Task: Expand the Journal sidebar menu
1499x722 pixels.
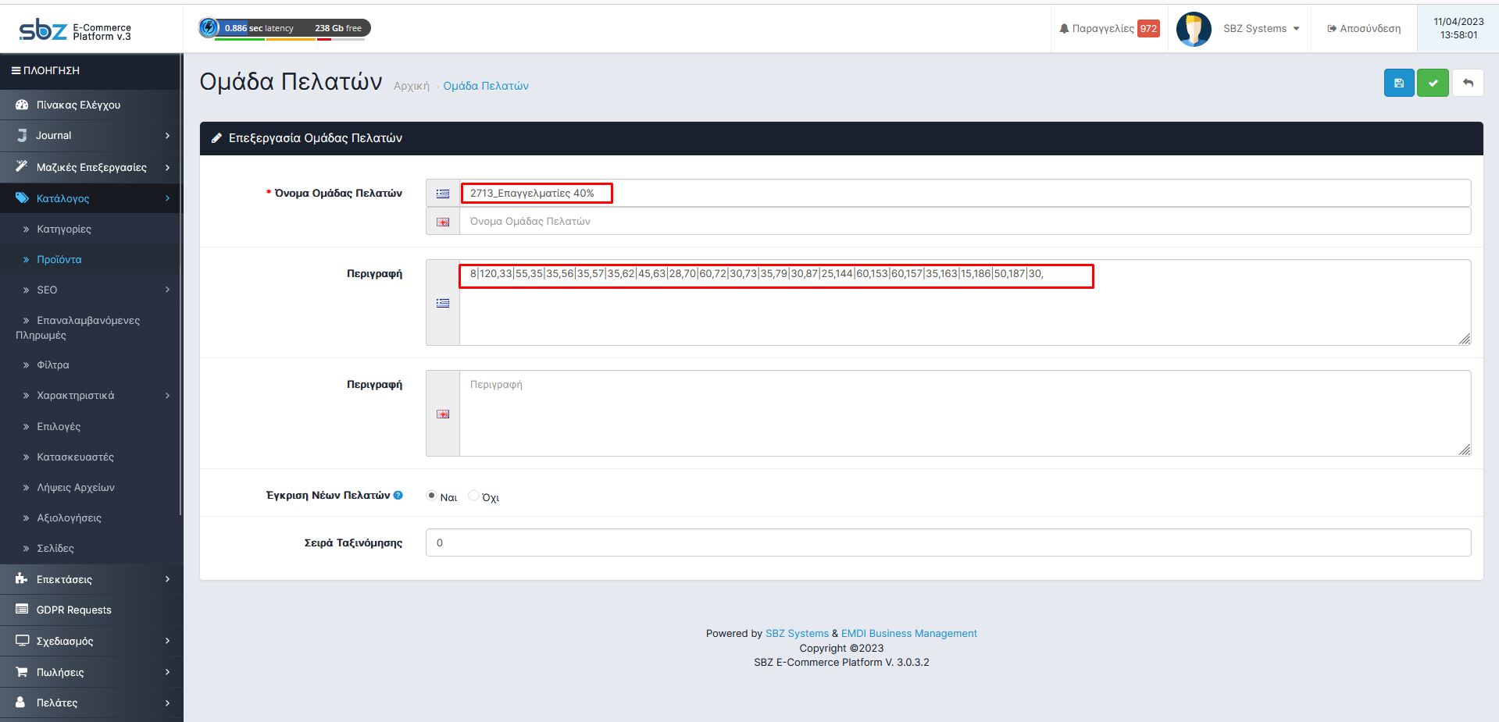Action: [91, 136]
